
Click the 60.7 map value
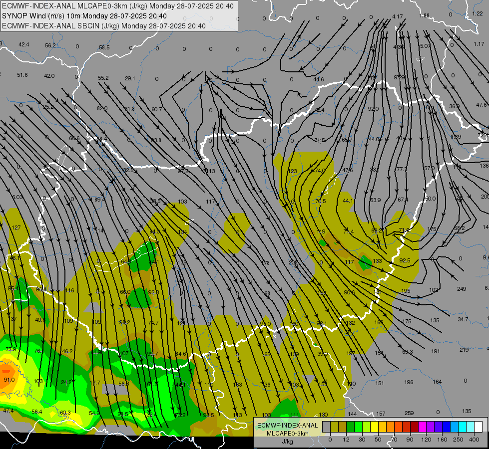coord(156,109)
